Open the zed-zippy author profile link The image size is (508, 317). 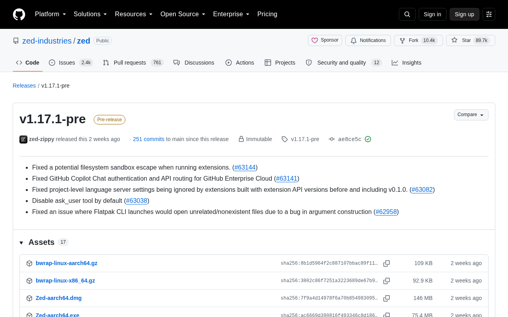[x=42, y=139]
